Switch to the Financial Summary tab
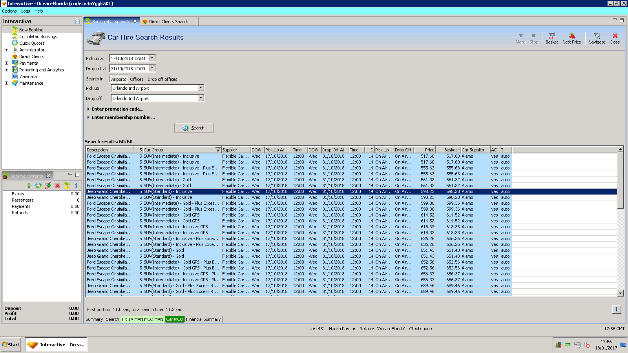The height and width of the screenshot is (353, 628). pyautogui.click(x=203, y=319)
